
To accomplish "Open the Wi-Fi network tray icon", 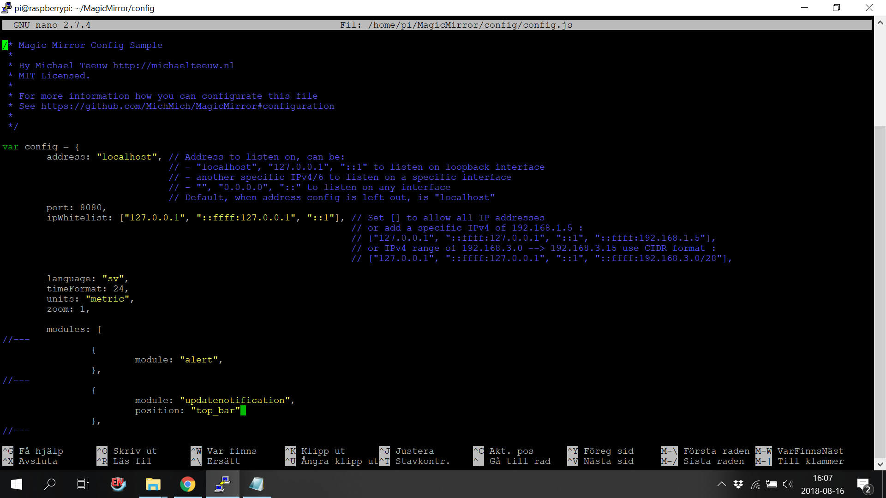I will tap(755, 484).
